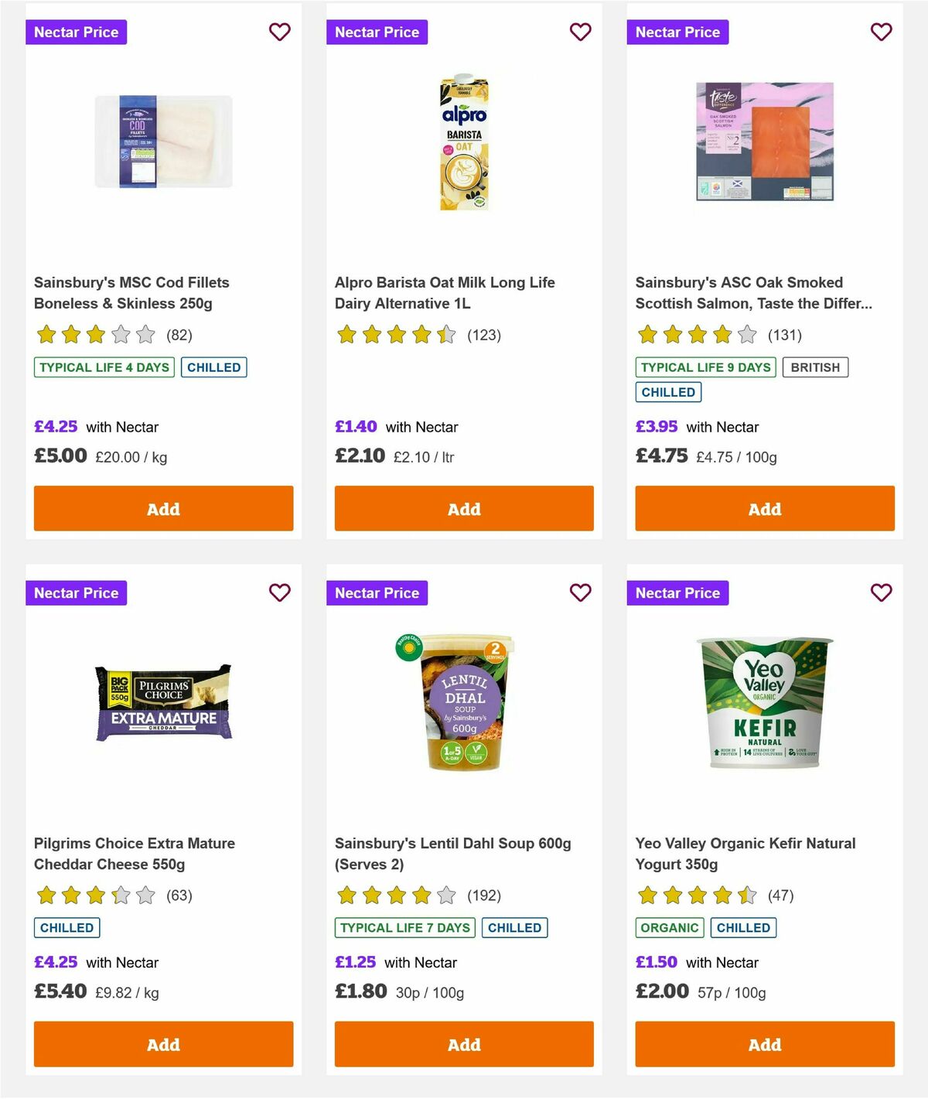
Task: Click Nectar Price badge on Cod Fillets
Action: click(x=77, y=32)
